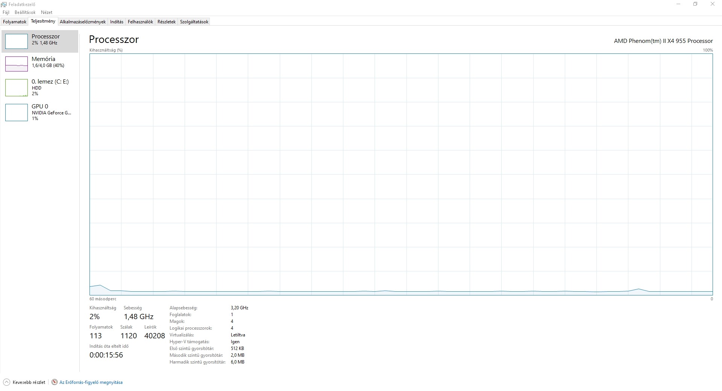Select the 0. lemez (C: E:) disk item
The image size is (722, 391).
(40, 87)
